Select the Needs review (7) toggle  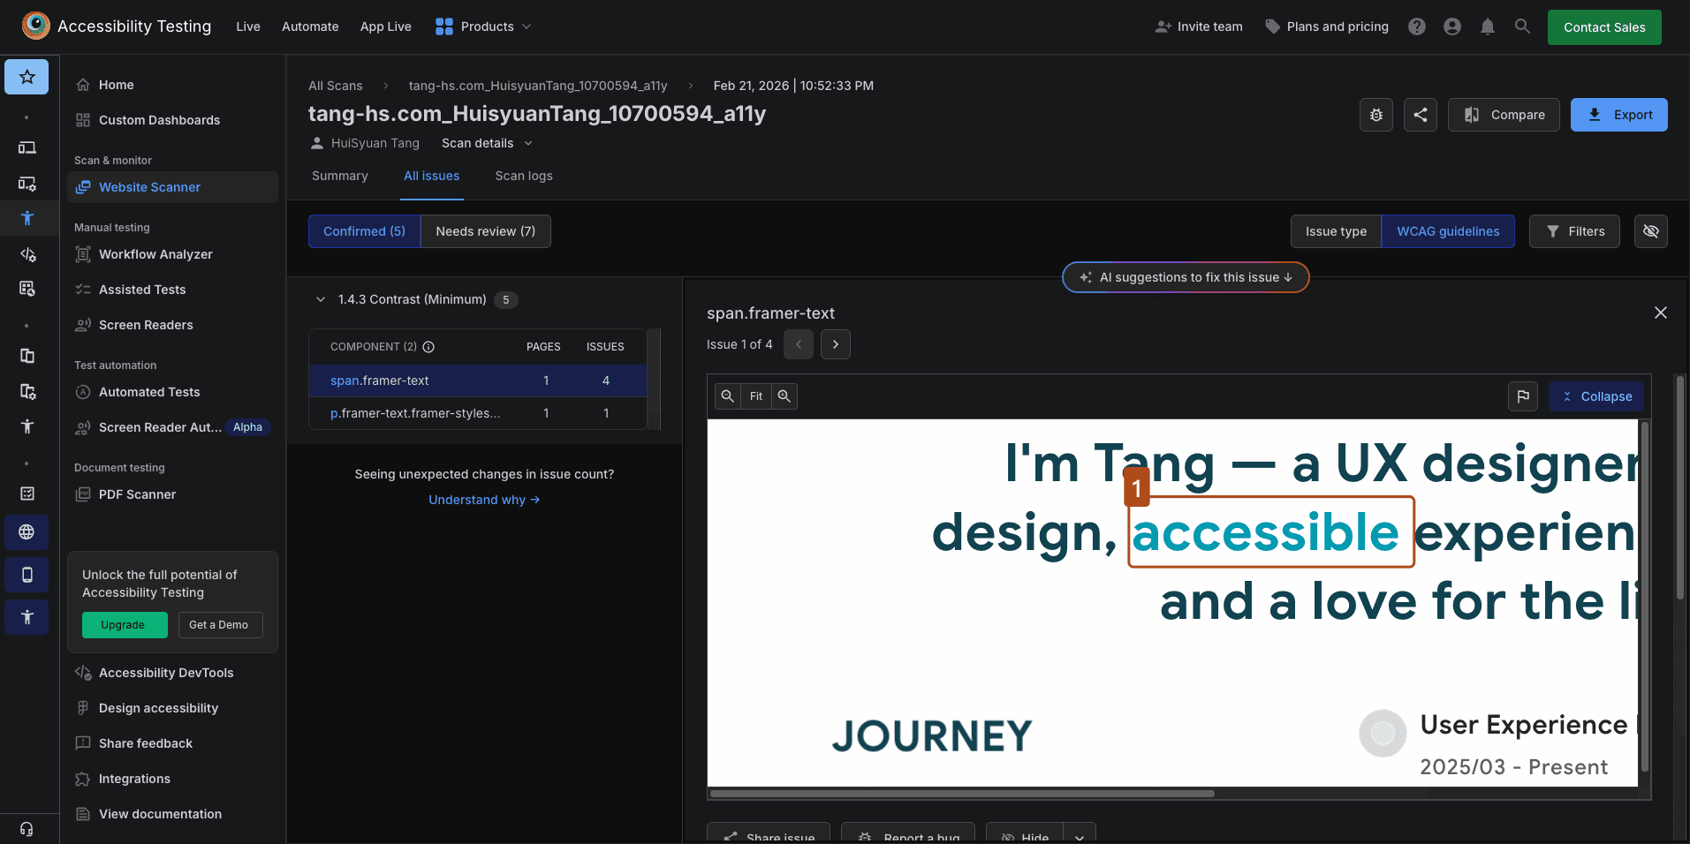point(486,231)
